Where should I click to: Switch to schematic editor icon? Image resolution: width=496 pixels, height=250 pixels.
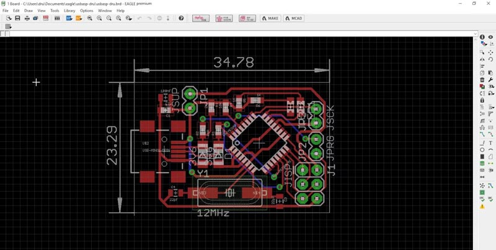(x=46, y=19)
